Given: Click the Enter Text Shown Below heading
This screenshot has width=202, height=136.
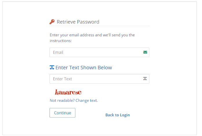Looking at the screenshot, I should pyautogui.click(x=83, y=67).
